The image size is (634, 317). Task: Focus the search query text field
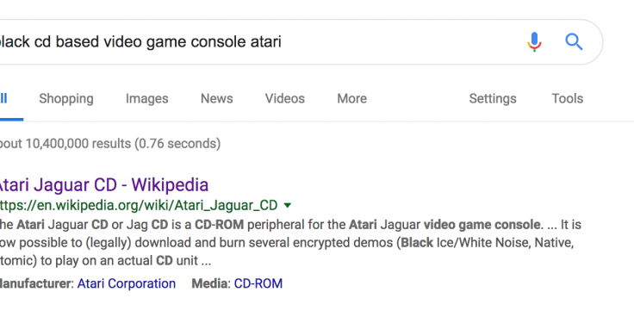click(258, 41)
